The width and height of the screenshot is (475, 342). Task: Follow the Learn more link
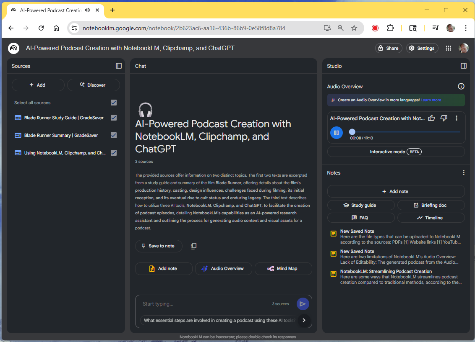(x=431, y=100)
